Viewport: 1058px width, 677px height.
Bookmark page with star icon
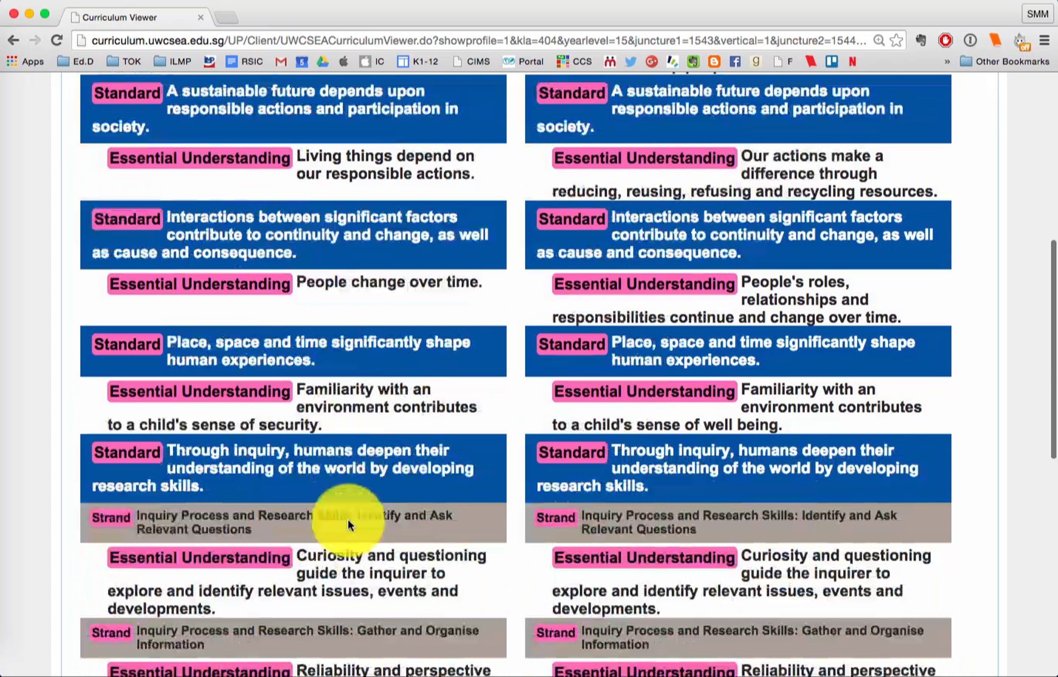tap(896, 41)
